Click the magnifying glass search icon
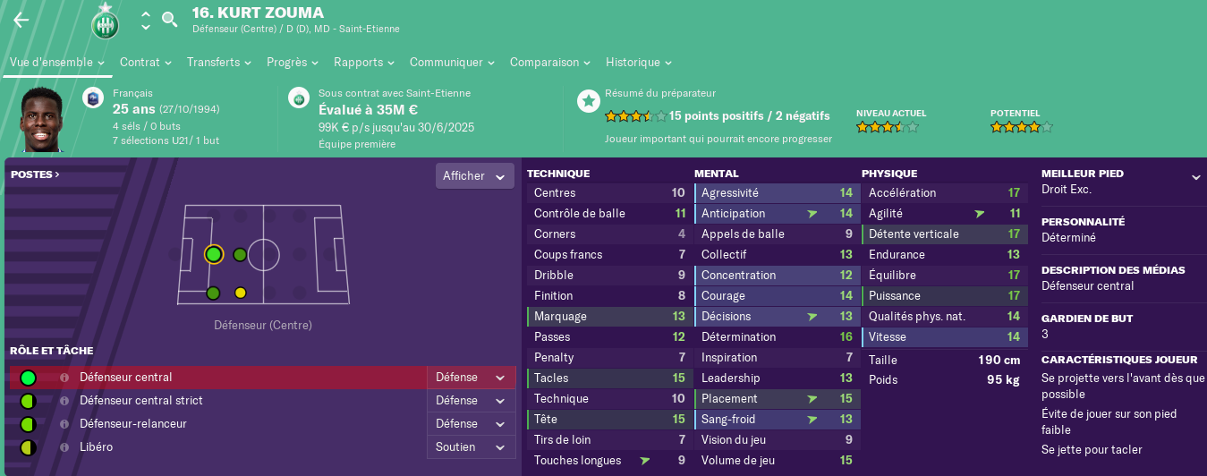The width and height of the screenshot is (1207, 476). tap(169, 19)
